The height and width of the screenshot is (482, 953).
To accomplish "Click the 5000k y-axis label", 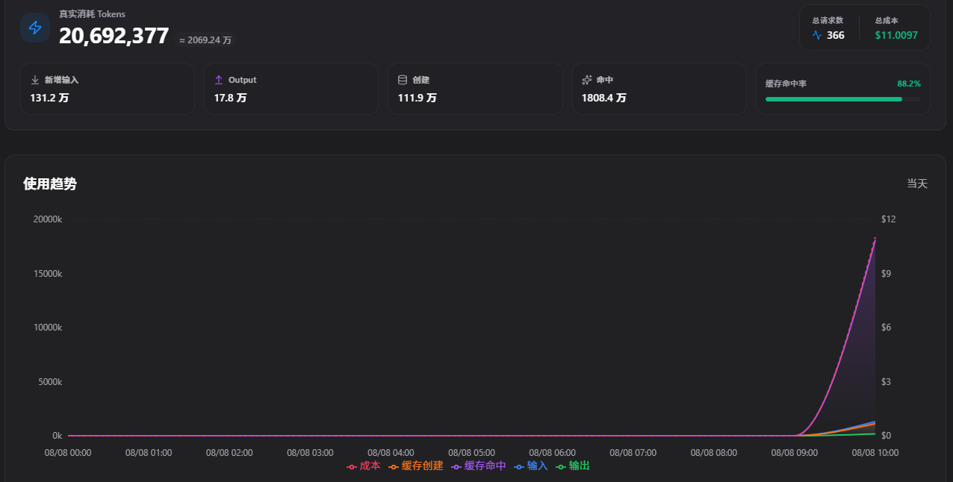I will pyautogui.click(x=50, y=382).
